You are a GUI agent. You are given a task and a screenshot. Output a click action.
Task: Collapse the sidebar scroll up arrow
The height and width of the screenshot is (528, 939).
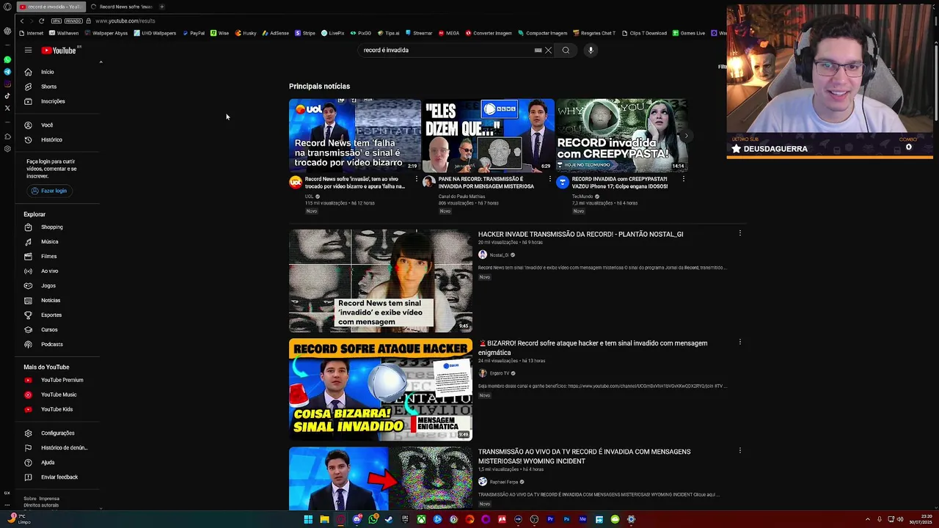101,62
